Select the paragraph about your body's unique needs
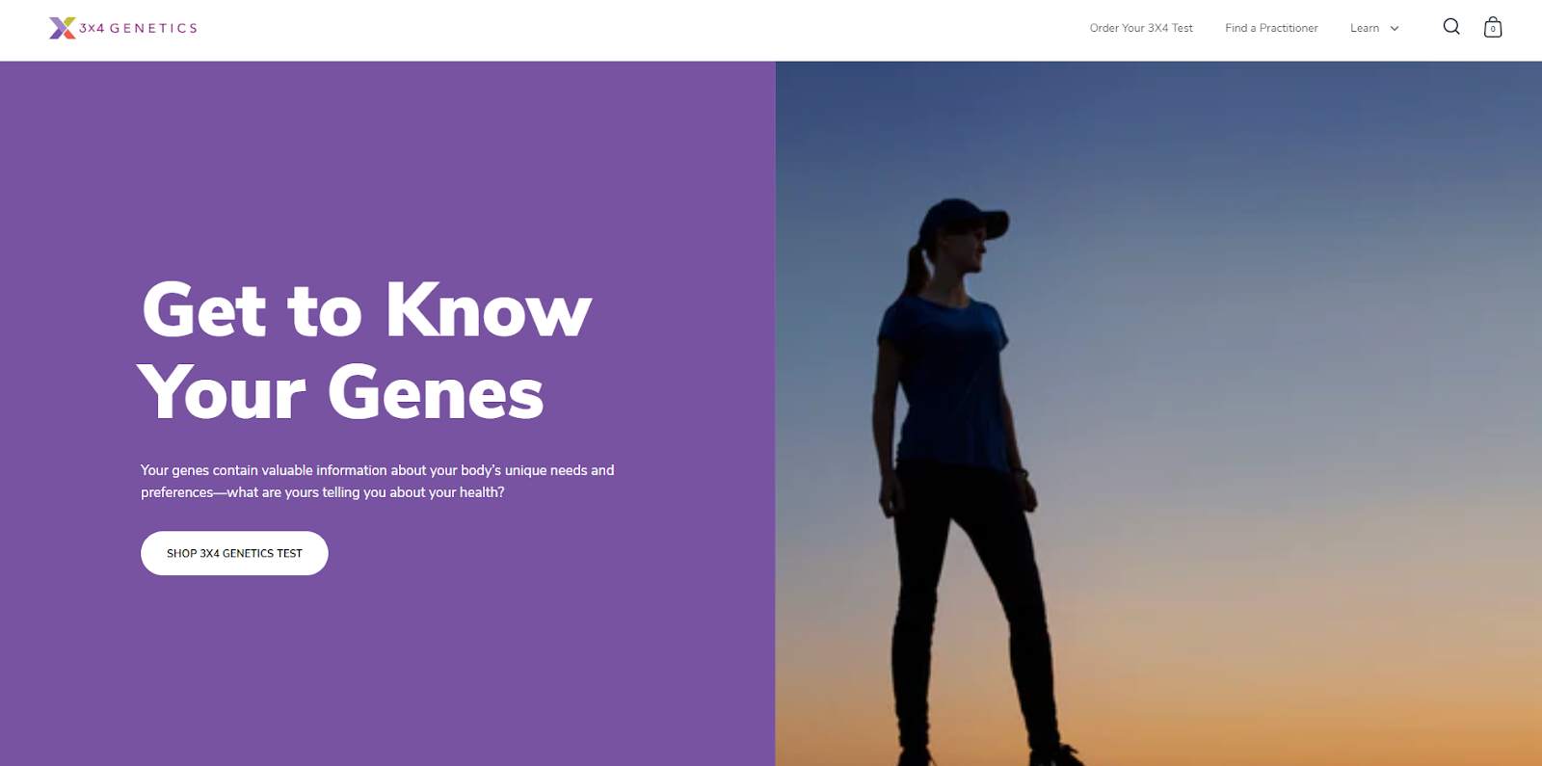The width and height of the screenshot is (1542, 766). coord(377,481)
